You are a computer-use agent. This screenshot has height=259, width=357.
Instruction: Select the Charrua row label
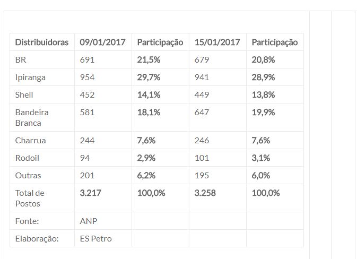tap(42, 140)
